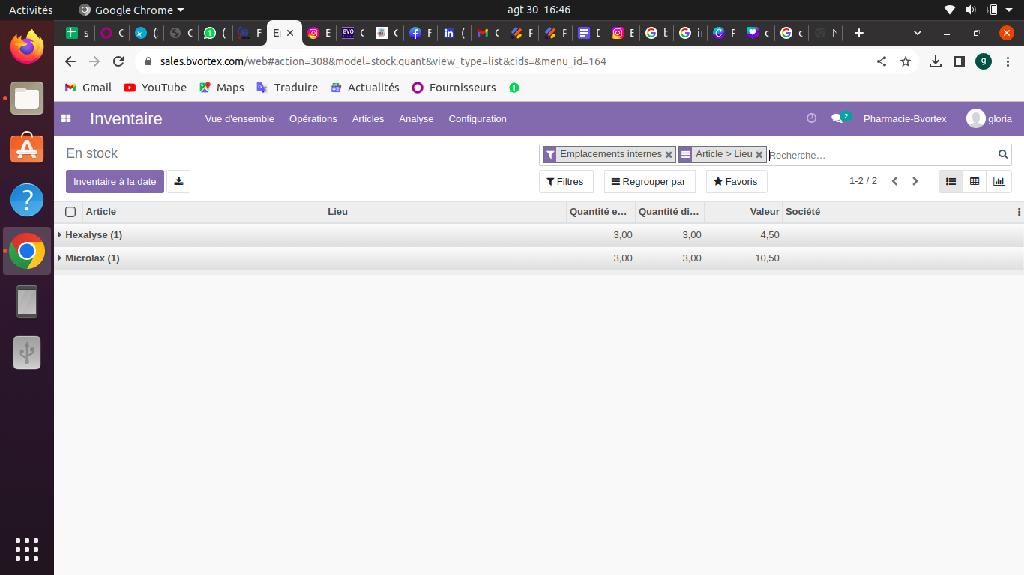This screenshot has height=575, width=1024.
Task: Open the Opérations menu
Action: pos(313,118)
